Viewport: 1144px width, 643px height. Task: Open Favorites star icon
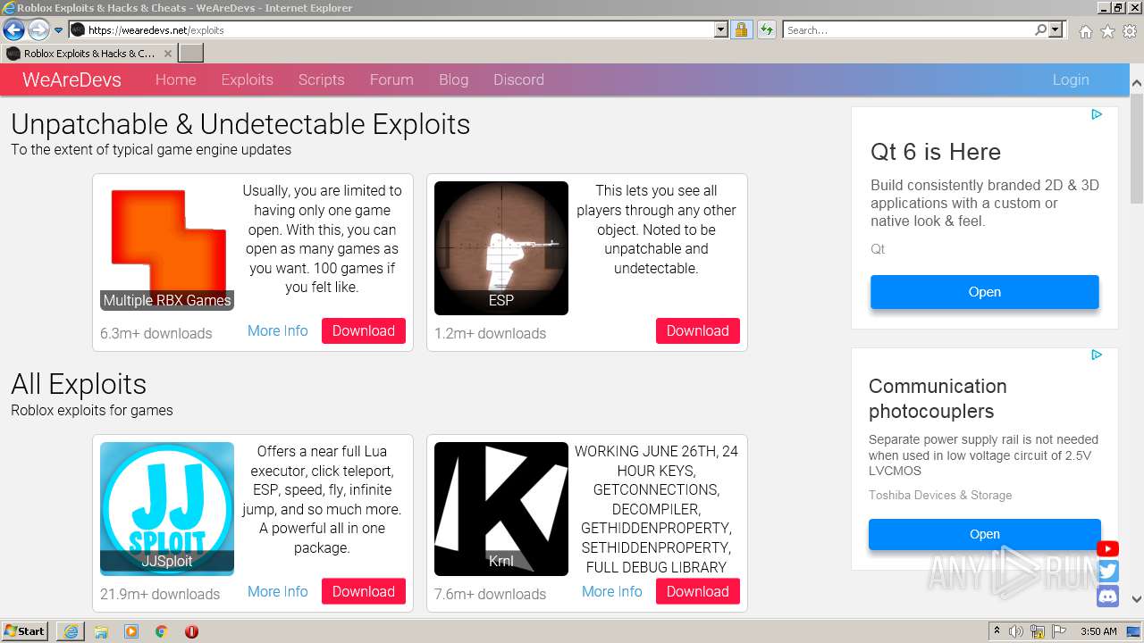[1107, 31]
